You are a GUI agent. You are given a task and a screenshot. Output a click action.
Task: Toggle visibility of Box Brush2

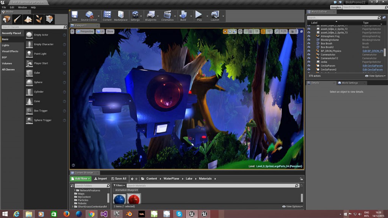[x=309, y=47]
